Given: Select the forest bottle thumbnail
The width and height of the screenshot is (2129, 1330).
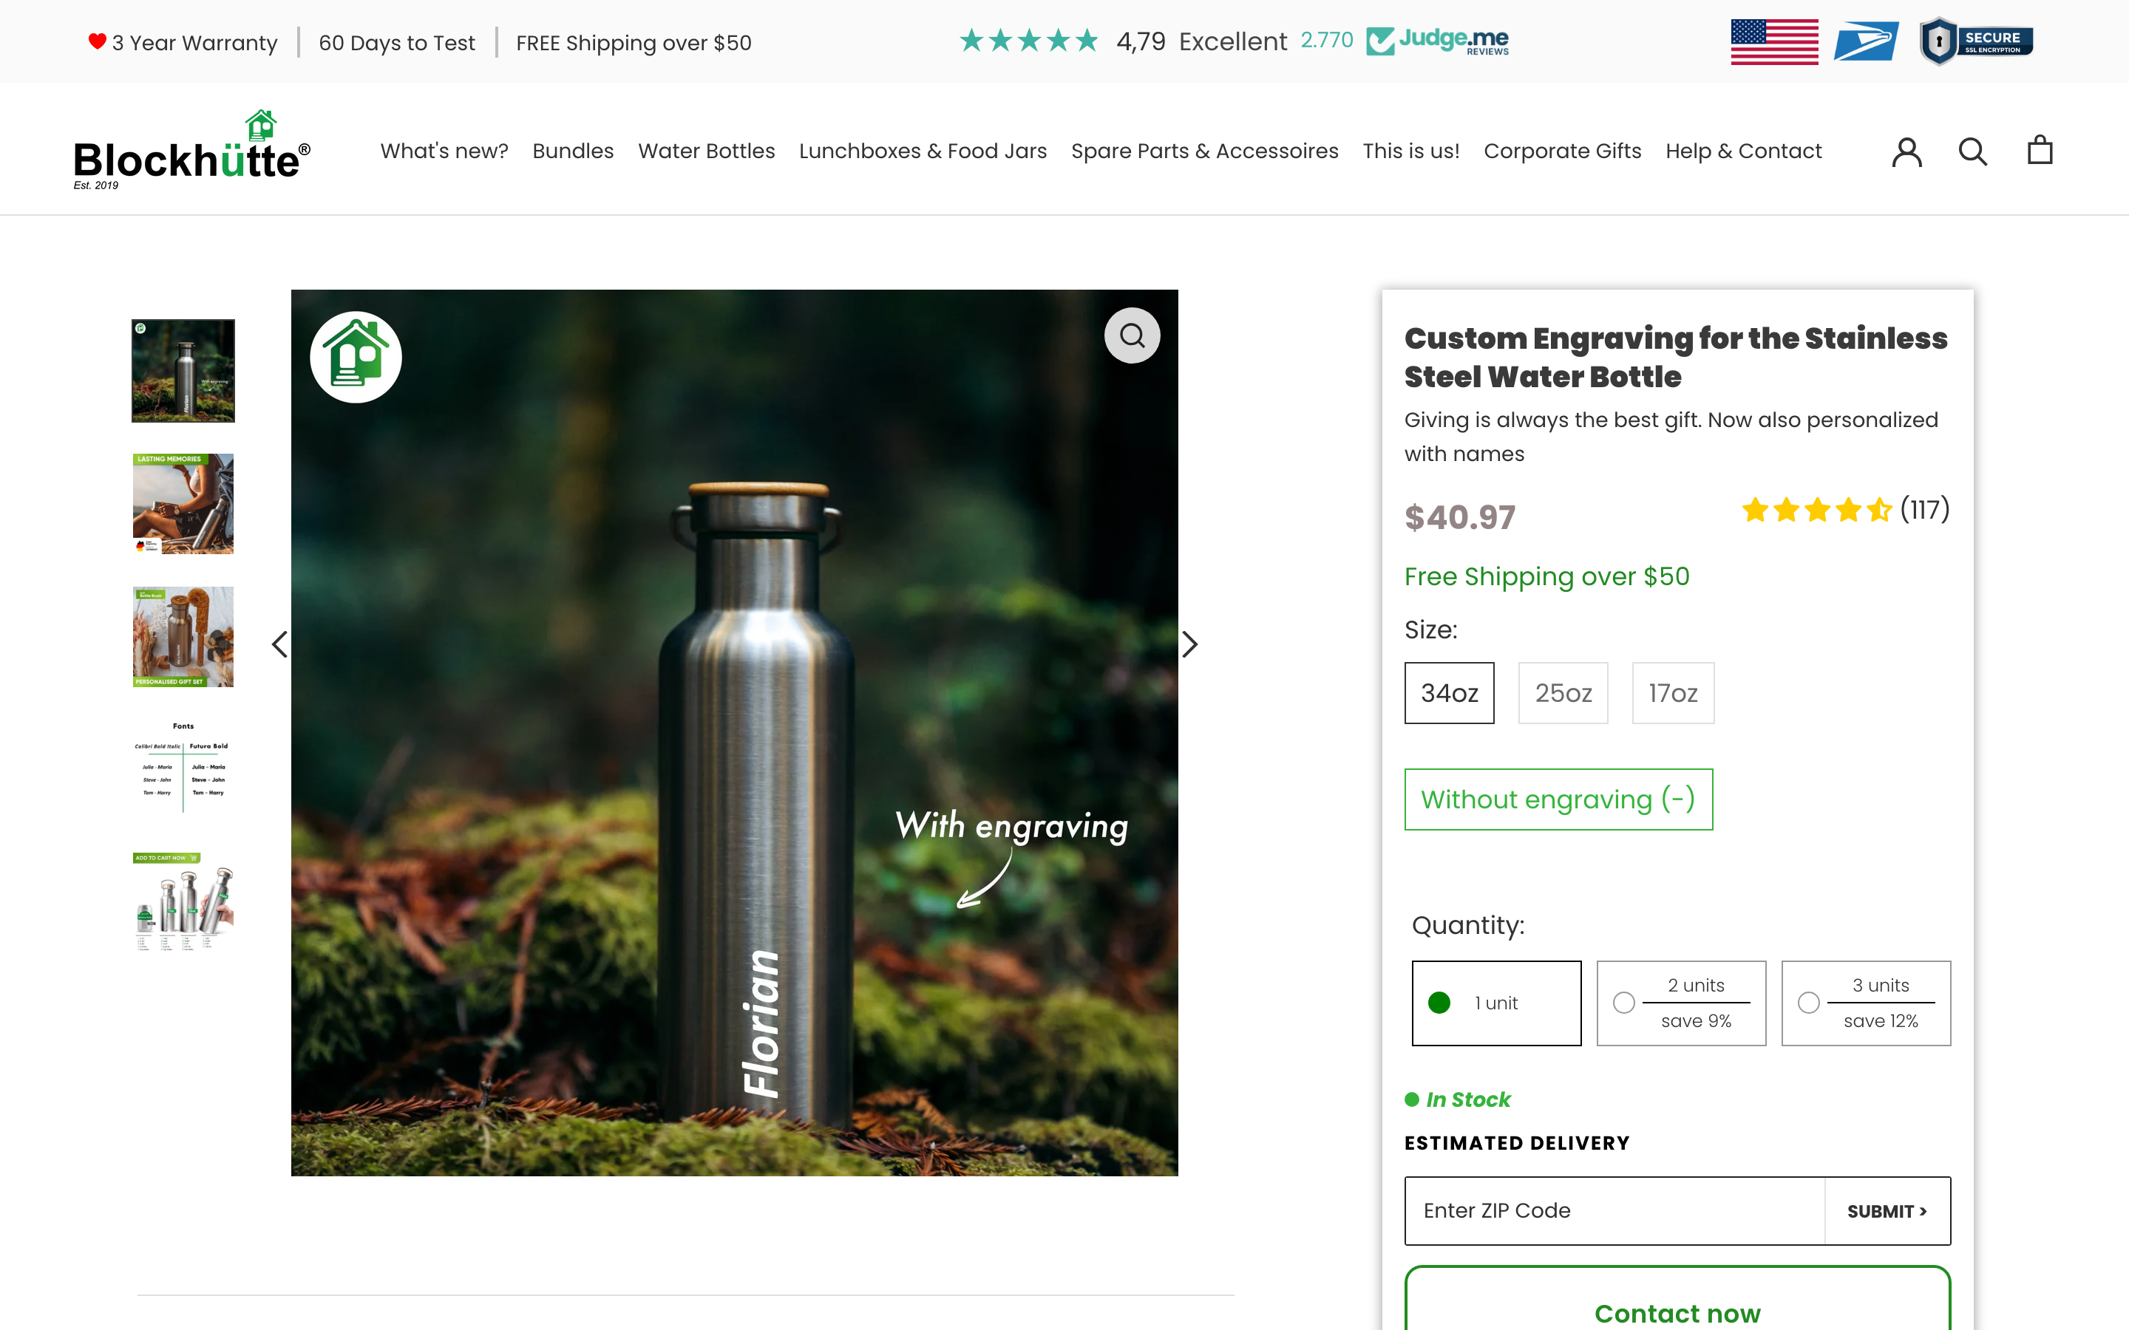Looking at the screenshot, I should (183, 370).
